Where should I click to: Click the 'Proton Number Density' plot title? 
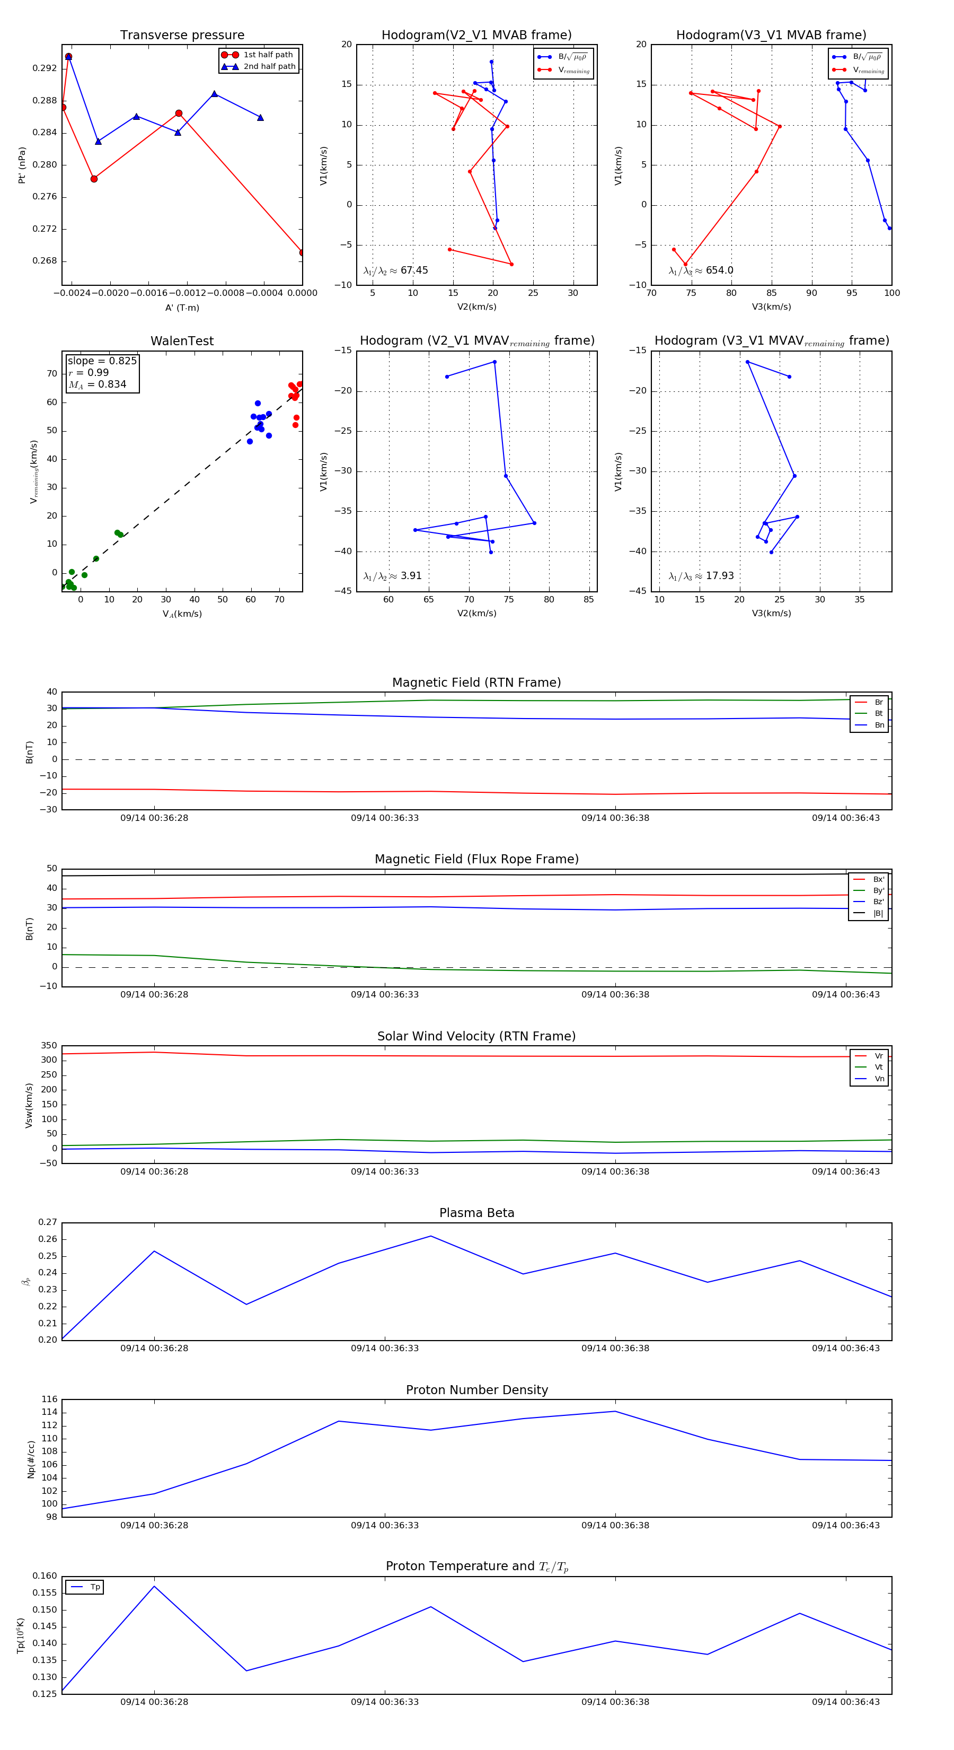(x=476, y=1390)
